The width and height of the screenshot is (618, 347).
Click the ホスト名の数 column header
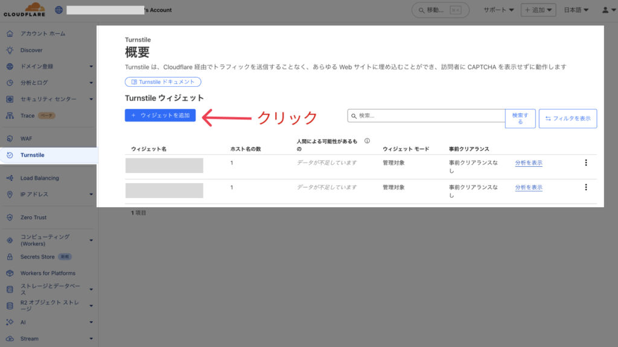pos(246,149)
